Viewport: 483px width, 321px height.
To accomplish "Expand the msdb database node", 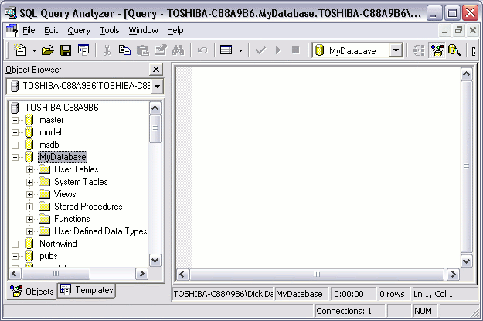I will click(15, 145).
